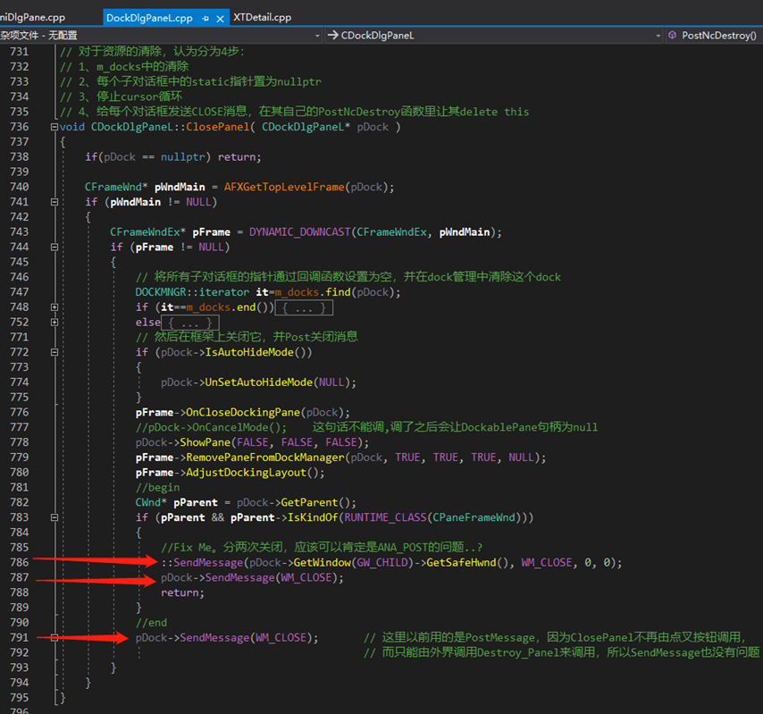Expand the collapsed else block placeholder
Viewport: 763px width, 714px height.
tap(189, 323)
